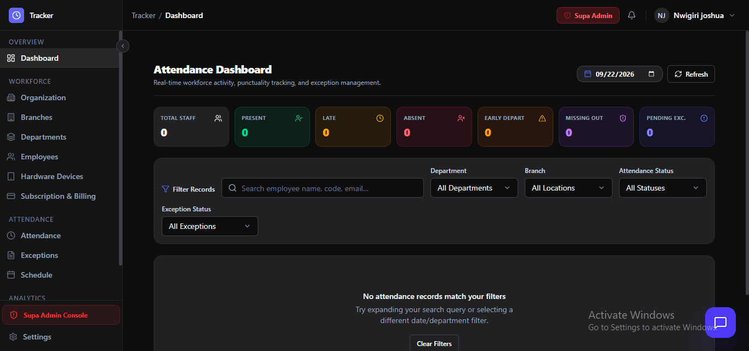The width and height of the screenshot is (749, 351).
Task: Click the Absent stat card
Action: pyautogui.click(x=434, y=126)
